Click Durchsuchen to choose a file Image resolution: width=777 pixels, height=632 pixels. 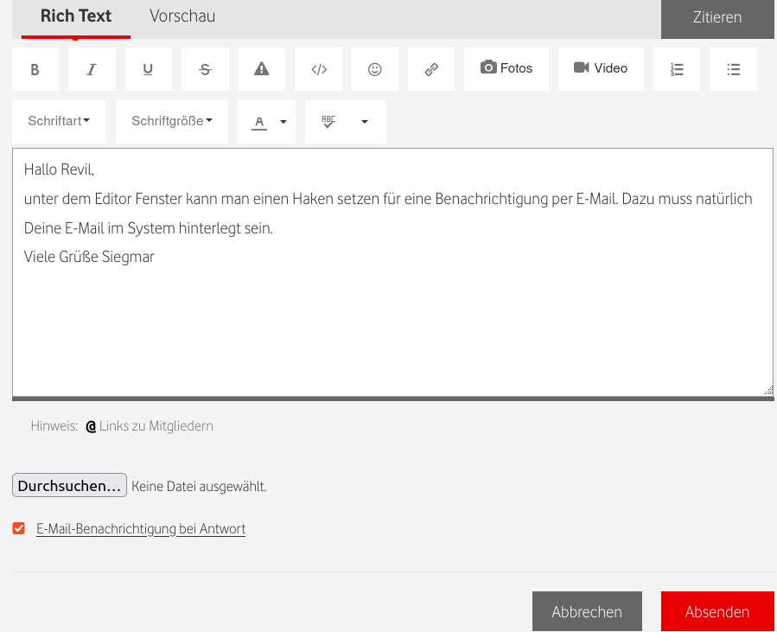68,485
